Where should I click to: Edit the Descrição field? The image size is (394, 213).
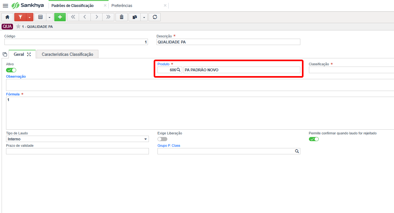click(x=228, y=42)
